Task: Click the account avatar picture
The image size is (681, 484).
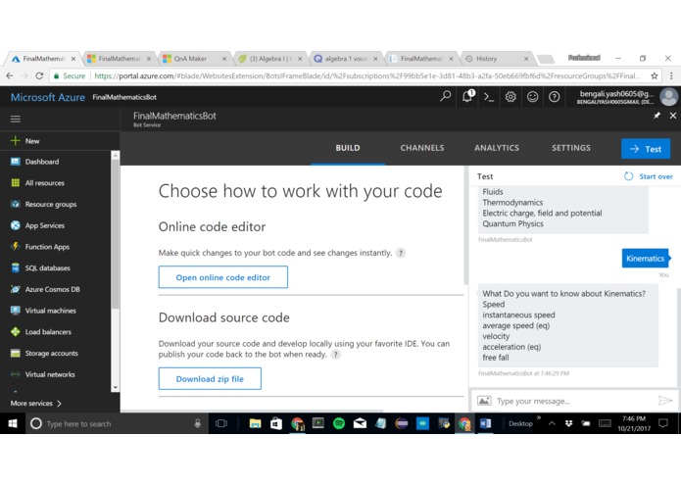Action: click(x=669, y=97)
